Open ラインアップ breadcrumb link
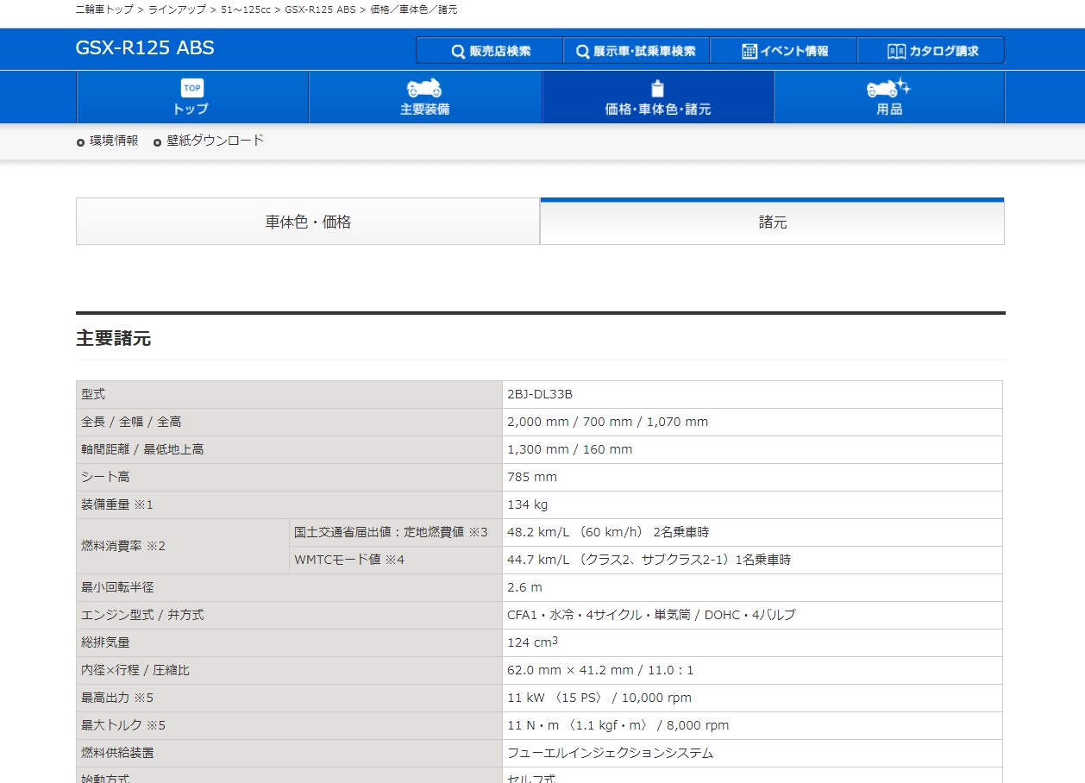The image size is (1085, 783). pyautogui.click(x=177, y=9)
